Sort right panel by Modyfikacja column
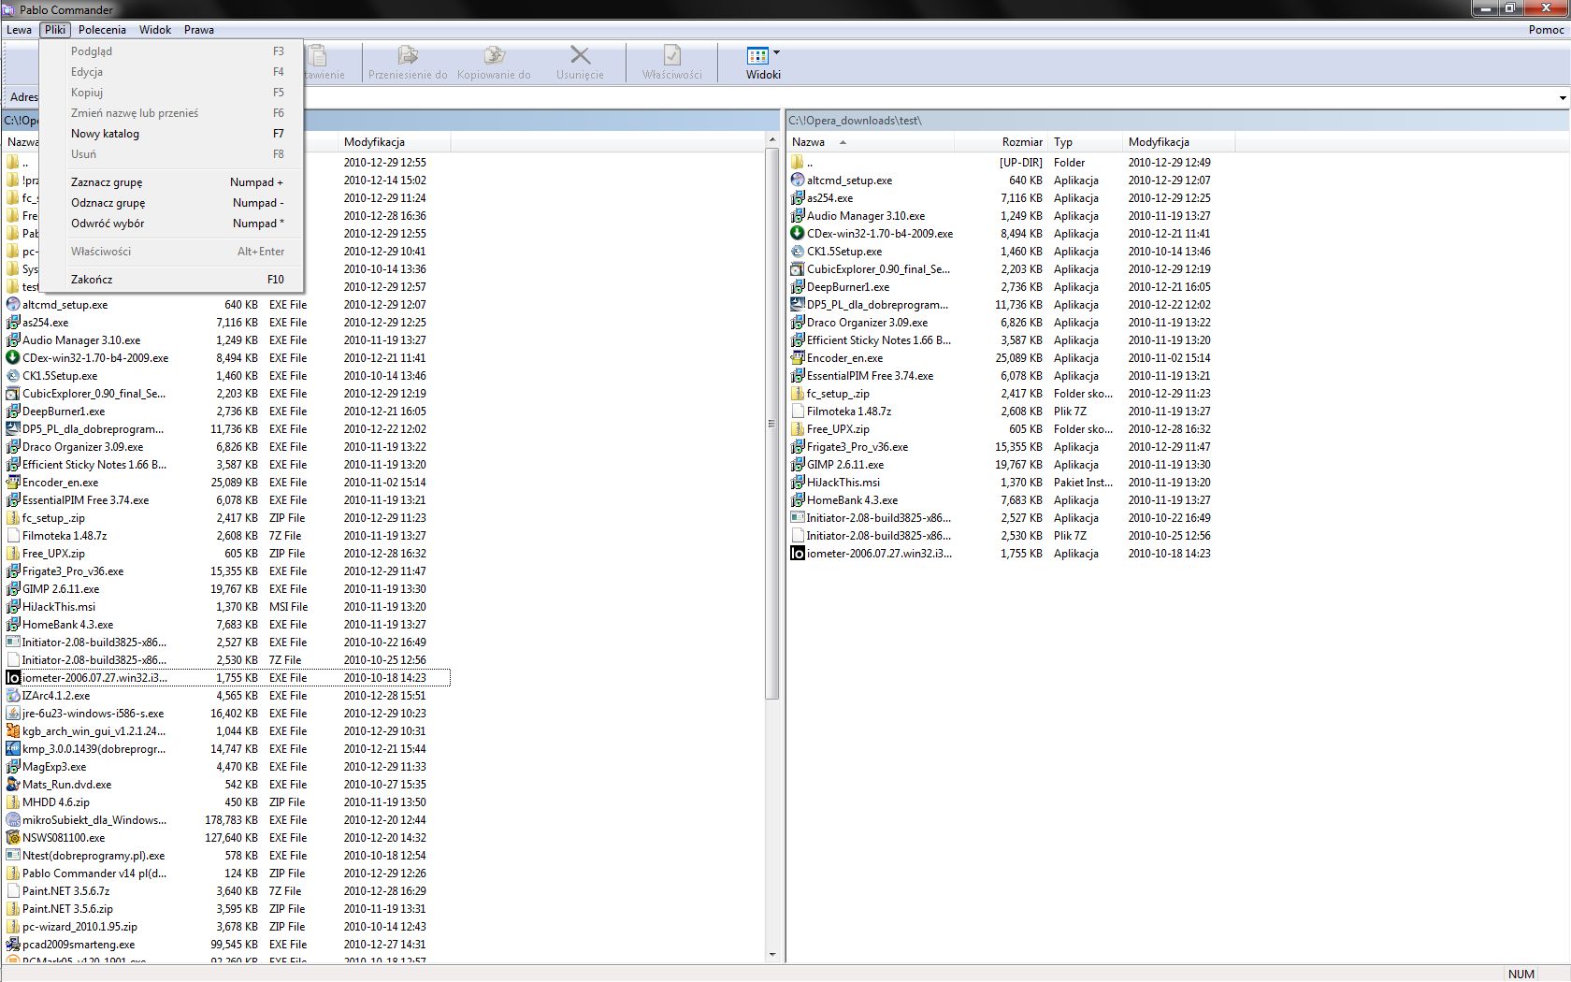 pyautogui.click(x=1178, y=142)
